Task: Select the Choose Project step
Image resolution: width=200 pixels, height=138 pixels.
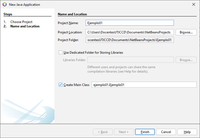Action: point(21,22)
